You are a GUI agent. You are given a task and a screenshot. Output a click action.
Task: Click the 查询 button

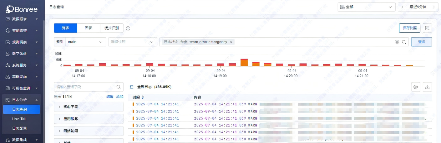click(x=421, y=42)
